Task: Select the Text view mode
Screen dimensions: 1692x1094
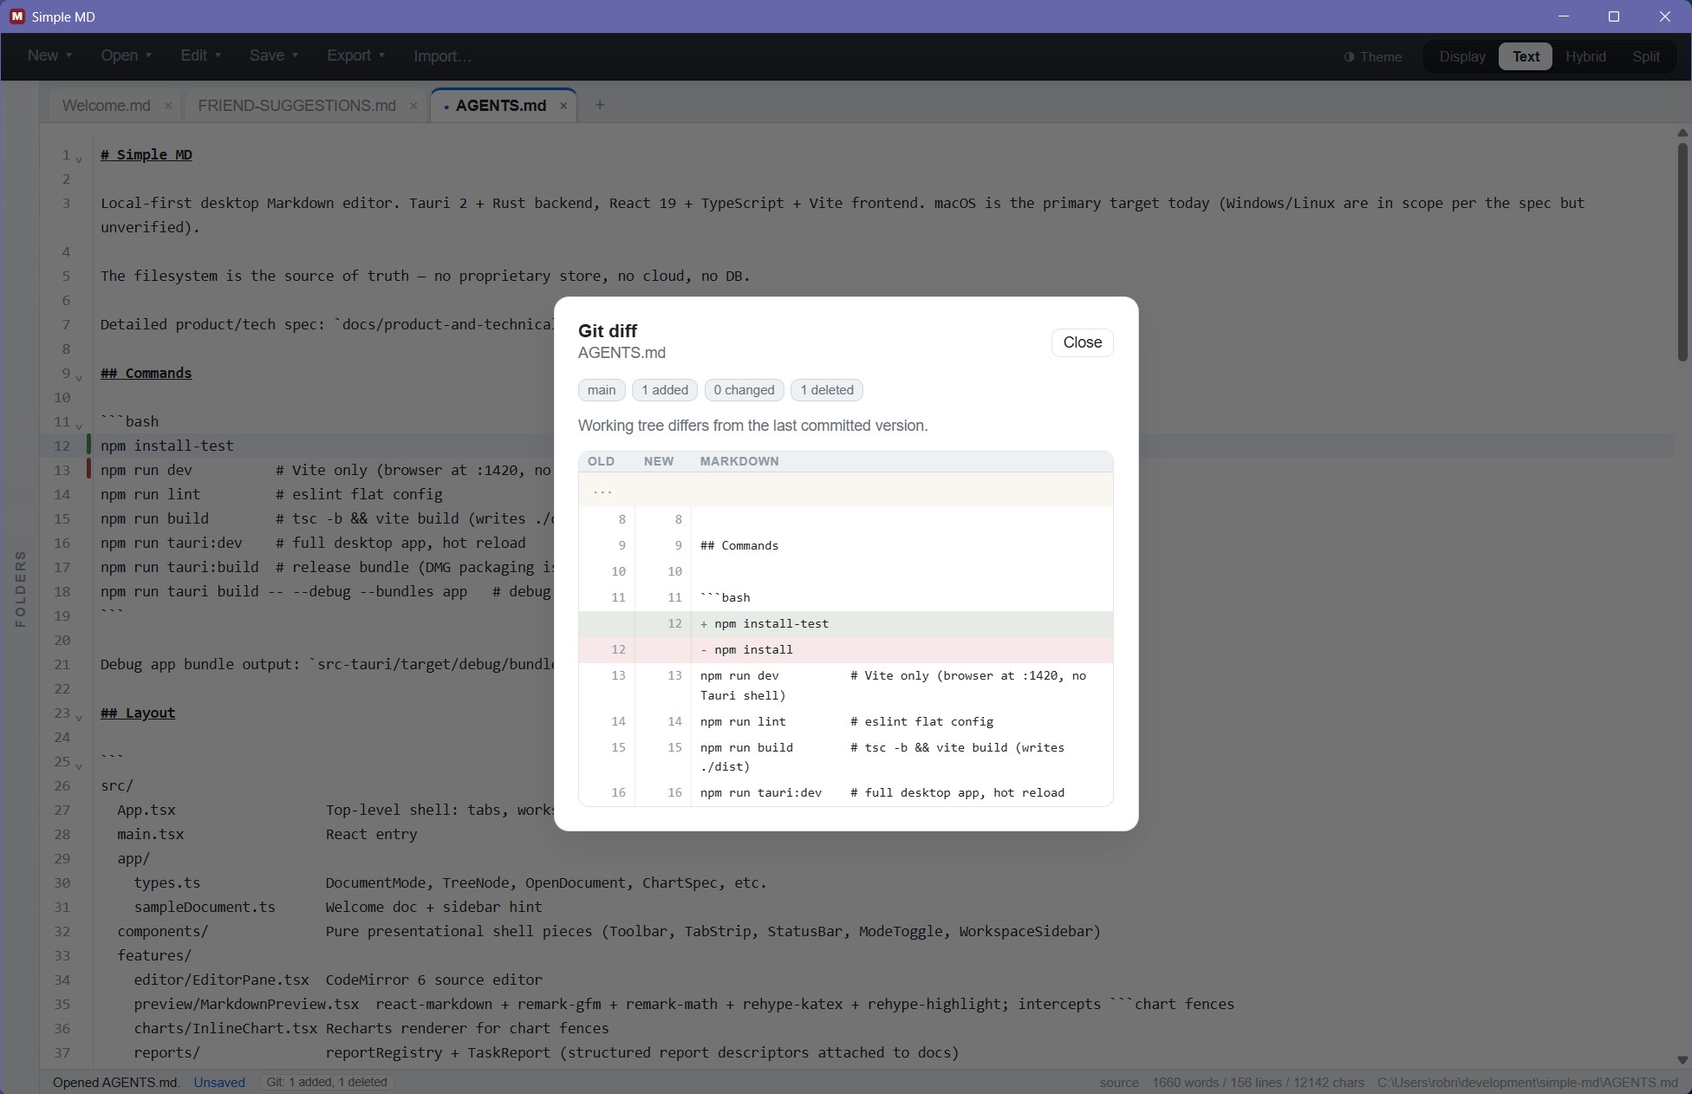Action: click(x=1526, y=56)
